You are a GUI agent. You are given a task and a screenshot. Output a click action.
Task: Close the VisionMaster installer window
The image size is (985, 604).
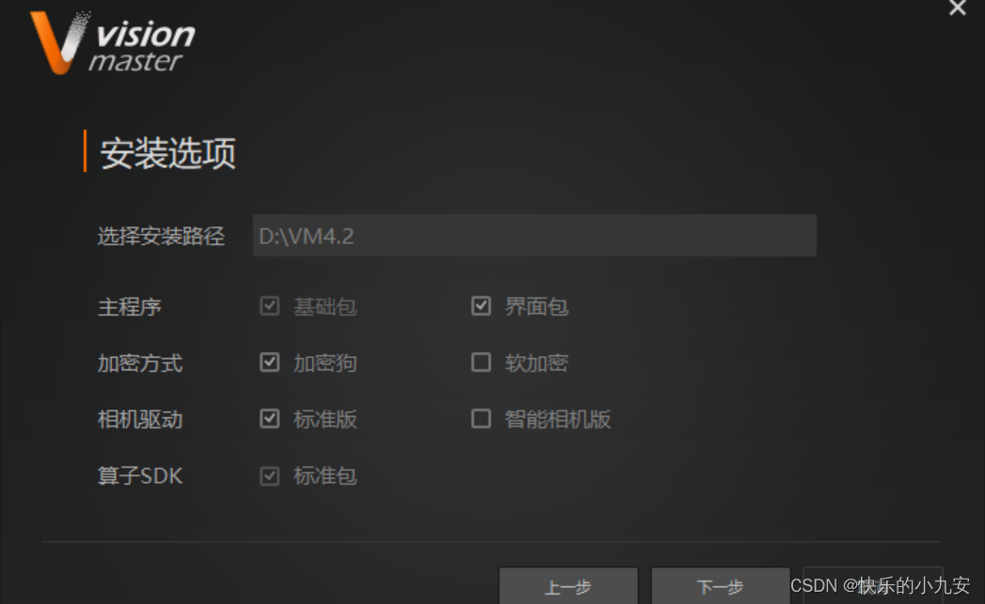click(x=958, y=8)
